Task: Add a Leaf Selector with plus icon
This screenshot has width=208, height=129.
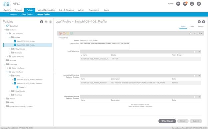Action: pos(199,52)
